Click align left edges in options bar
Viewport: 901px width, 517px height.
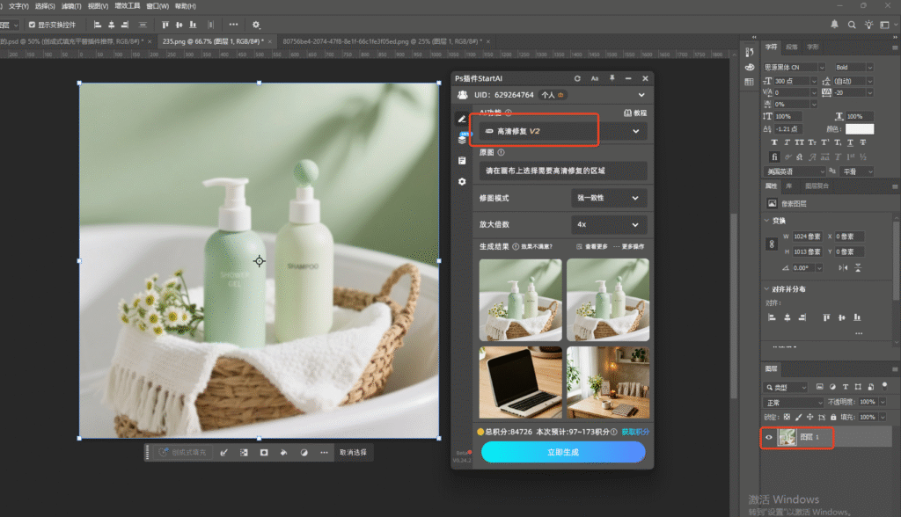tap(97, 25)
